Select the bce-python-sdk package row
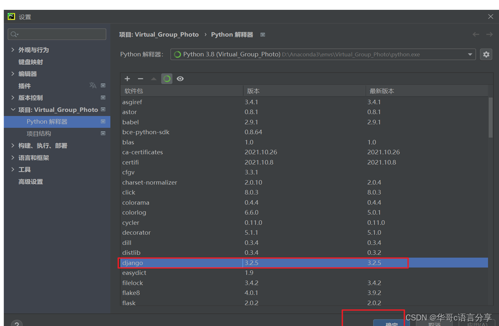Image resolution: width=499 pixels, height=326 pixels. [304, 132]
